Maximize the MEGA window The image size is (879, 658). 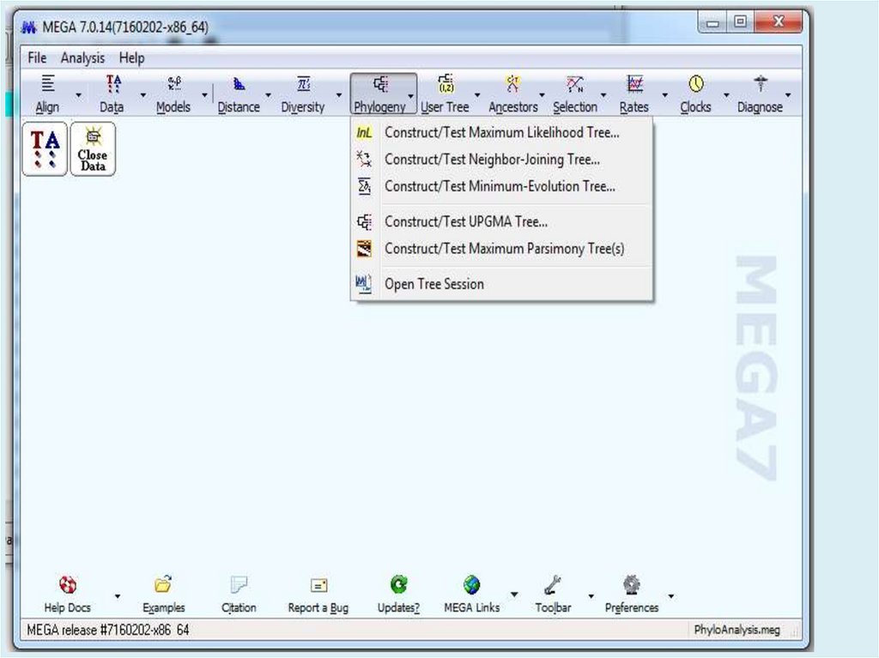point(741,22)
